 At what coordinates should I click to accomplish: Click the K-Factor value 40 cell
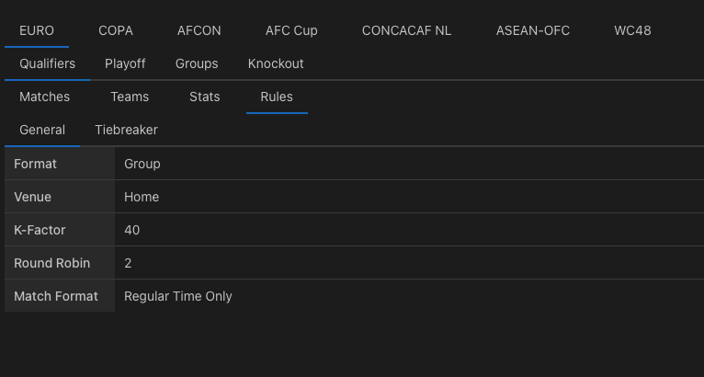[x=410, y=230]
